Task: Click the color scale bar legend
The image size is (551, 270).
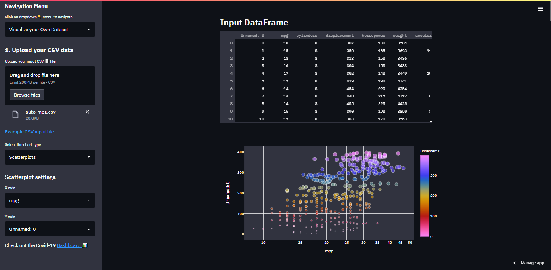Action: click(x=425, y=196)
